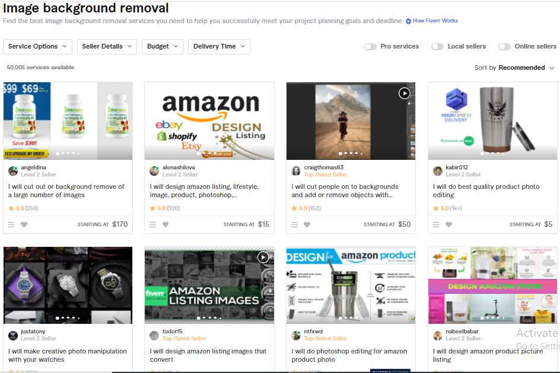Image resolution: width=560 pixels, height=373 pixels.
Task: Play the video on todorf5's Amazon Listing Images gig
Action: tap(263, 257)
